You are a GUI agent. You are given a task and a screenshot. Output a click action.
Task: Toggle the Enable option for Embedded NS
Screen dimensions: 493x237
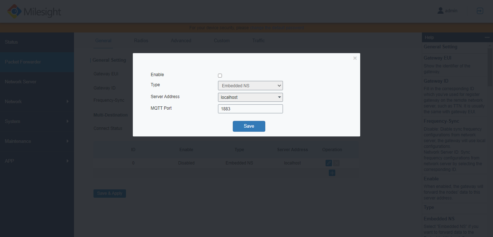coord(220,75)
